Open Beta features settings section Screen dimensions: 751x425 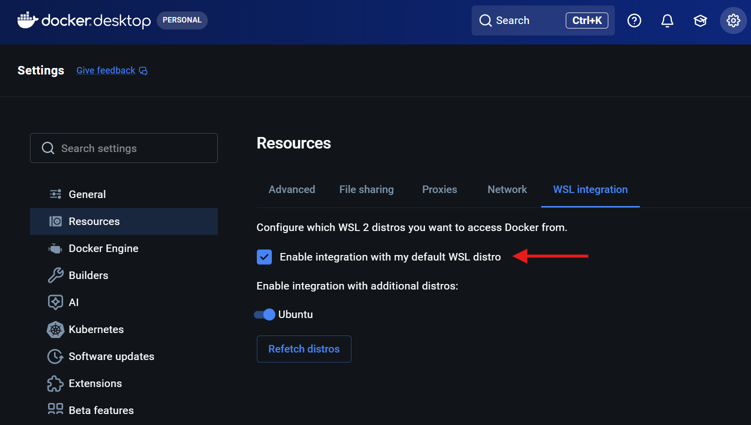point(124,410)
